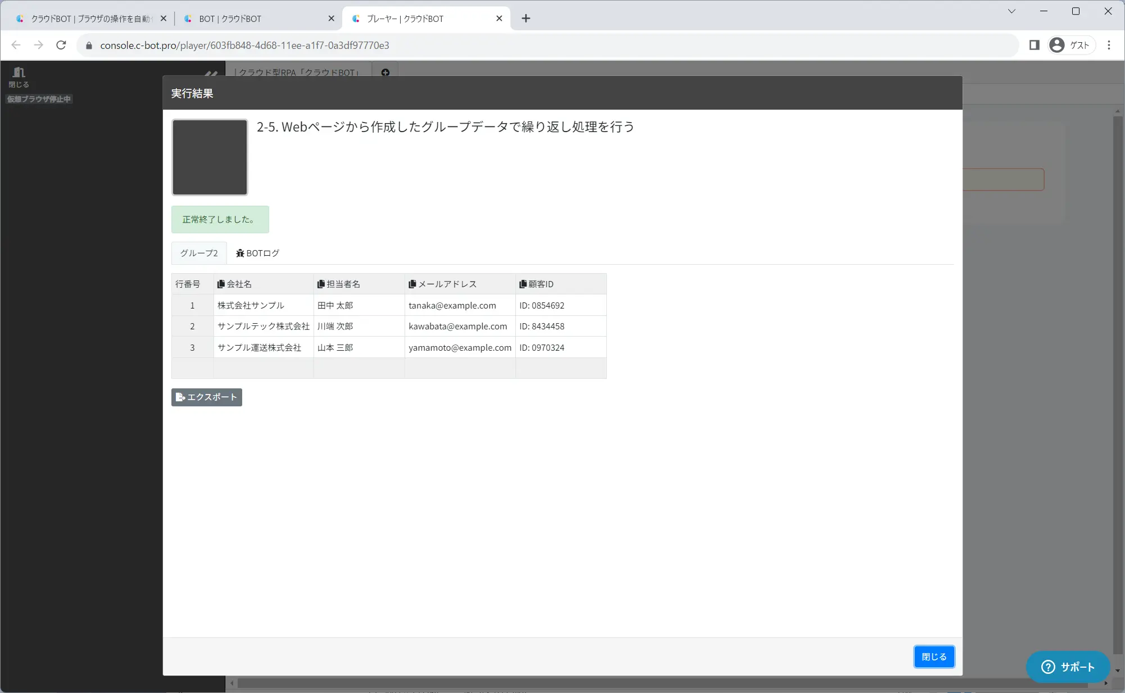
Task: Add a virtual browser tab with plus icon
Action: (385, 73)
